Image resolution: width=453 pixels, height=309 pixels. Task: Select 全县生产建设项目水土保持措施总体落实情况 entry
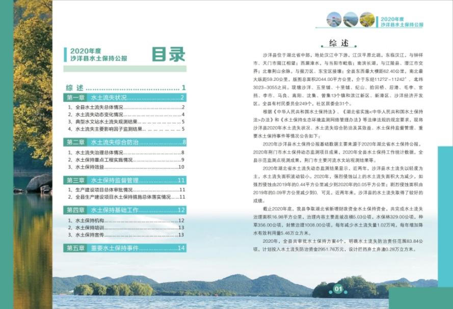point(126,197)
